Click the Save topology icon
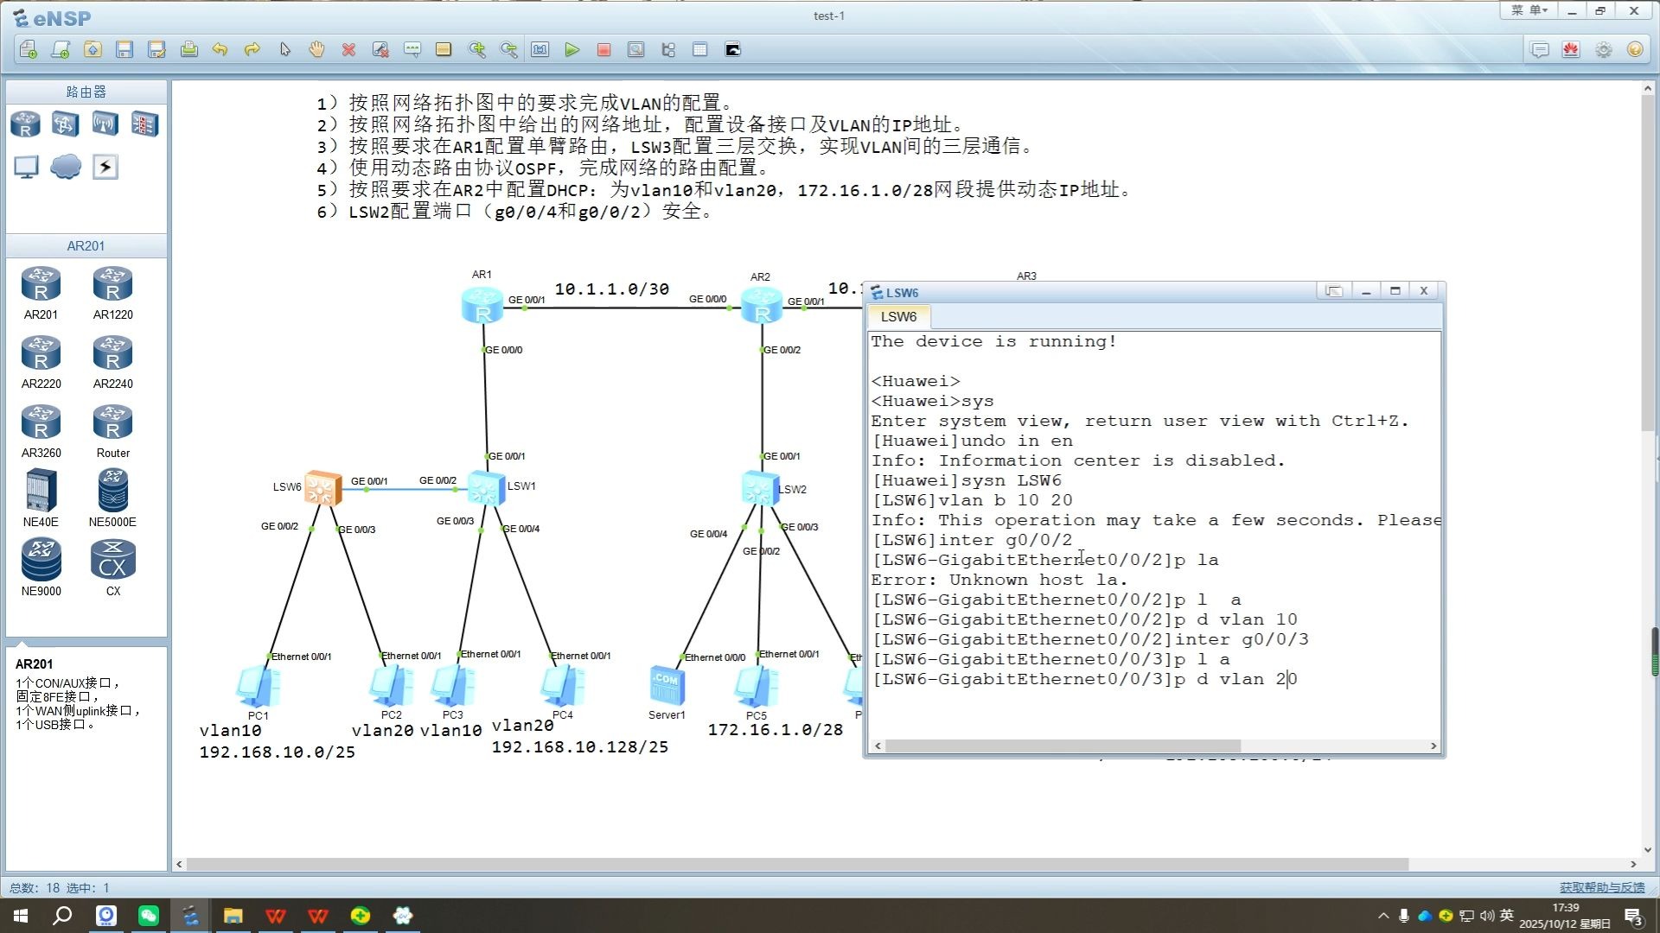Screen dimensions: 1660x933 click(x=124, y=49)
